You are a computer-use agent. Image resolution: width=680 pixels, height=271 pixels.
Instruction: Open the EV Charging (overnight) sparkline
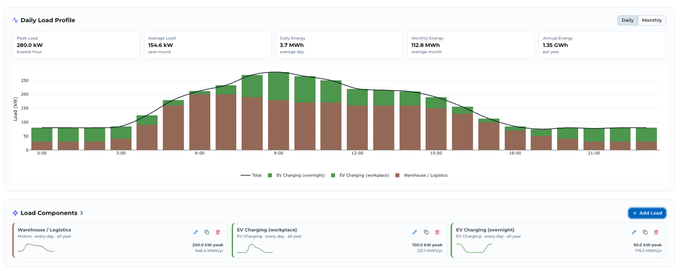coord(474,248)
